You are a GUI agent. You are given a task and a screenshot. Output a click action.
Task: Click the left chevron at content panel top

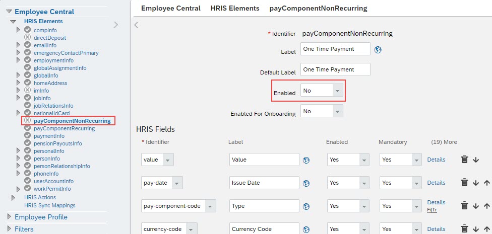136,25
